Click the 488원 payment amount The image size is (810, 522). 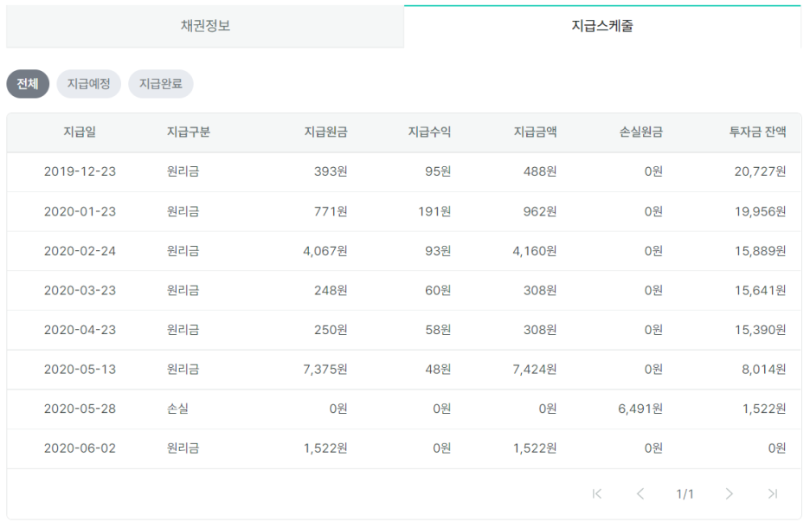click(x=540, y=171)
